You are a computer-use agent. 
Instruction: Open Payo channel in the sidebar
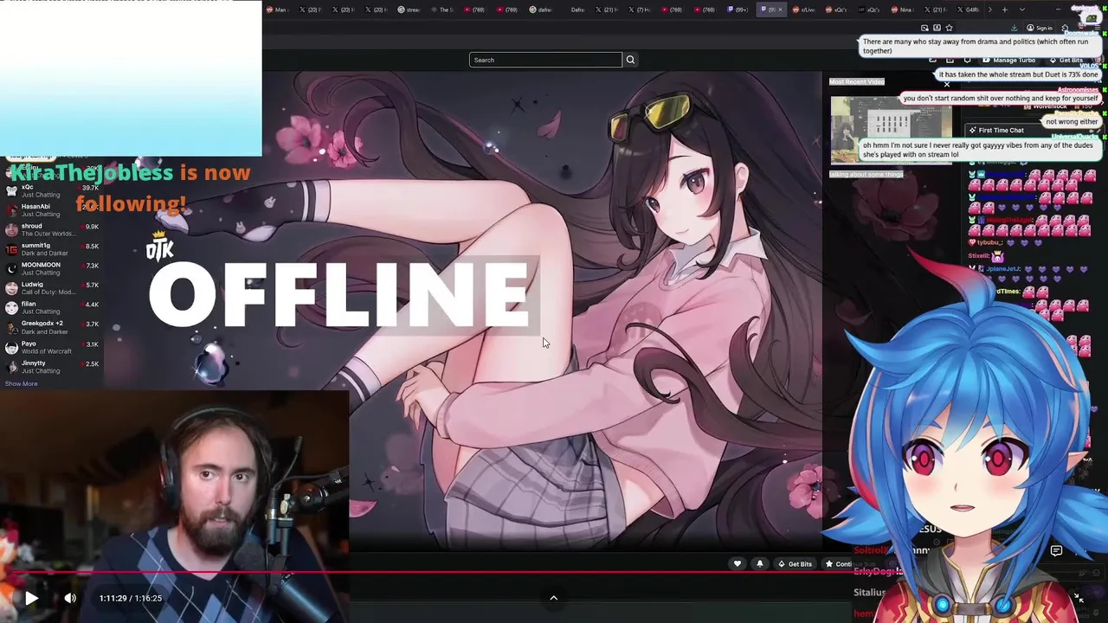point(52,347)
